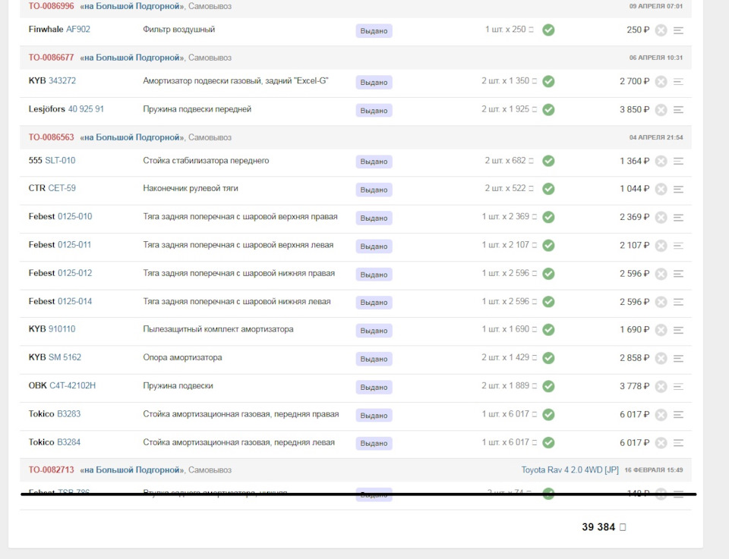Click green checkmark in 555 SLT-010 row
The image size is (729, 559).
(x=548, y=161)
